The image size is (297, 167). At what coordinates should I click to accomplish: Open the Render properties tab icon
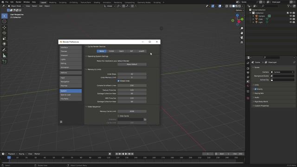tap(248, 68)
